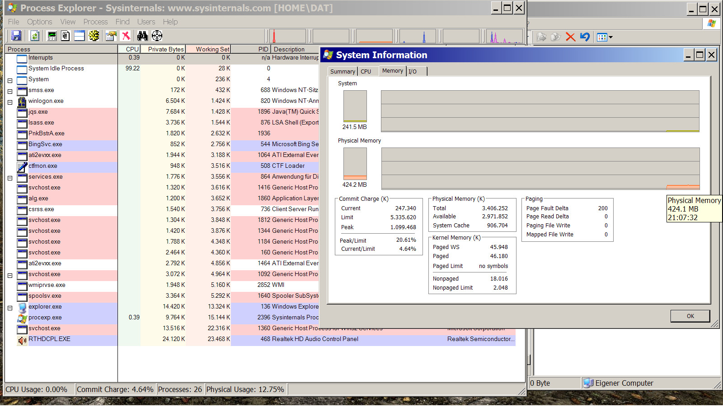Click the ctfmon.exe pen icon
The height and width of the screenshot is (406, 723).
[22, 166]
